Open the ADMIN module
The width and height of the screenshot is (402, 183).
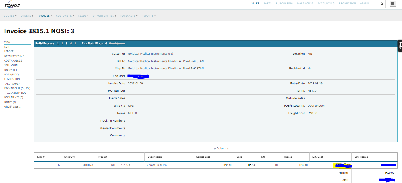[x=364, y=4]
